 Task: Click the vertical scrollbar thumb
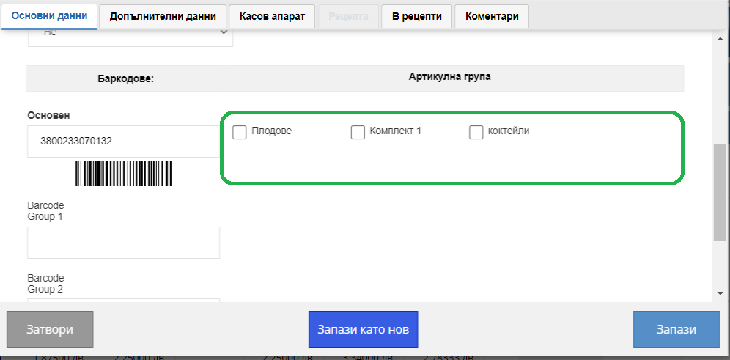pos(720,192)
